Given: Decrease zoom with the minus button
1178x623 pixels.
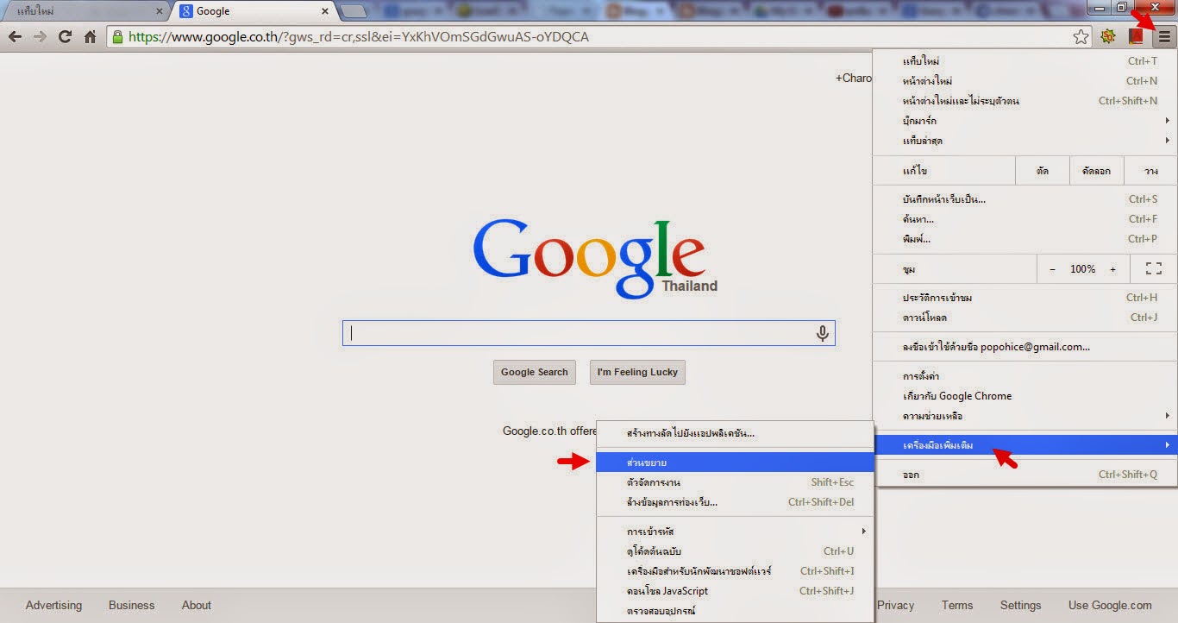Looking at the screenshot, I should tap(1052, 269).
